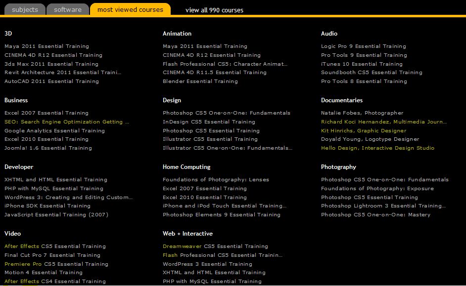
Task: Go to Doyald Young, Logotype Designer
Action: click(x=370, y=139)
